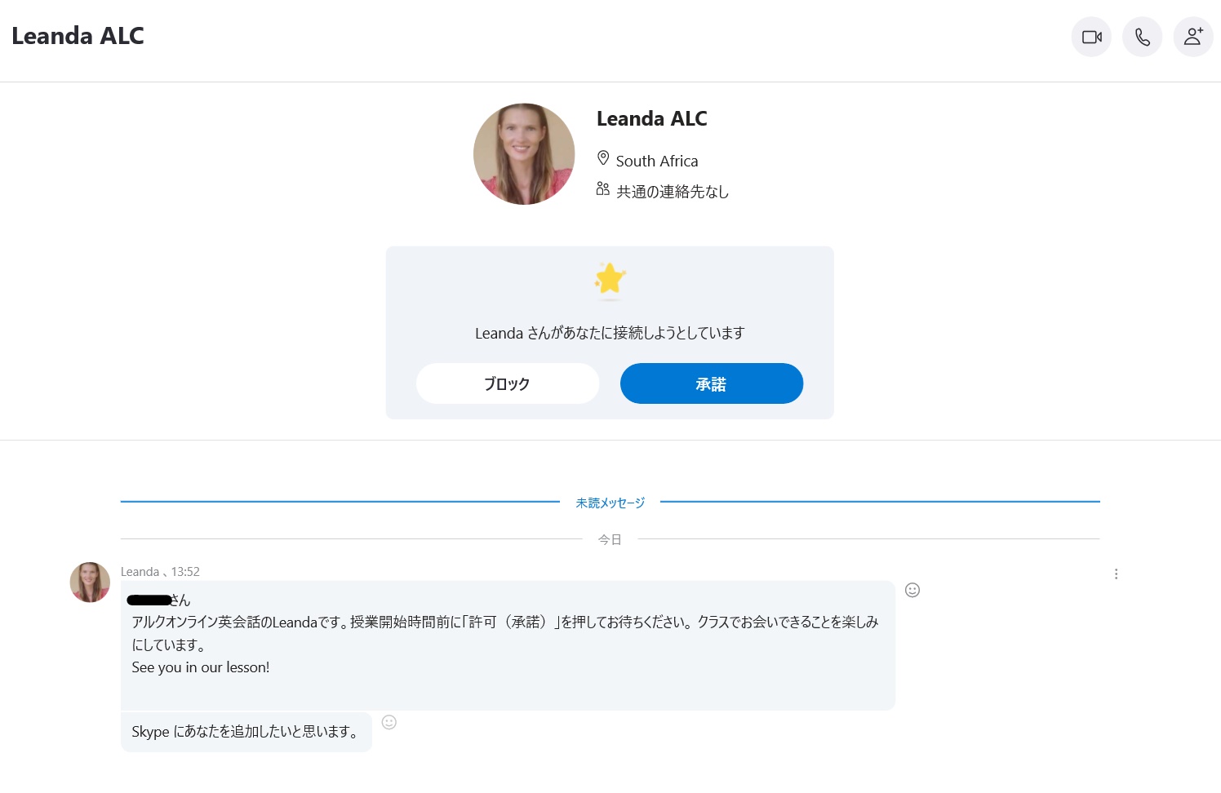Image resolution: width=1221 pixels, height=793 pixels.
Task: Click the Leanda ALC profile name
Action: click(651, 119)
